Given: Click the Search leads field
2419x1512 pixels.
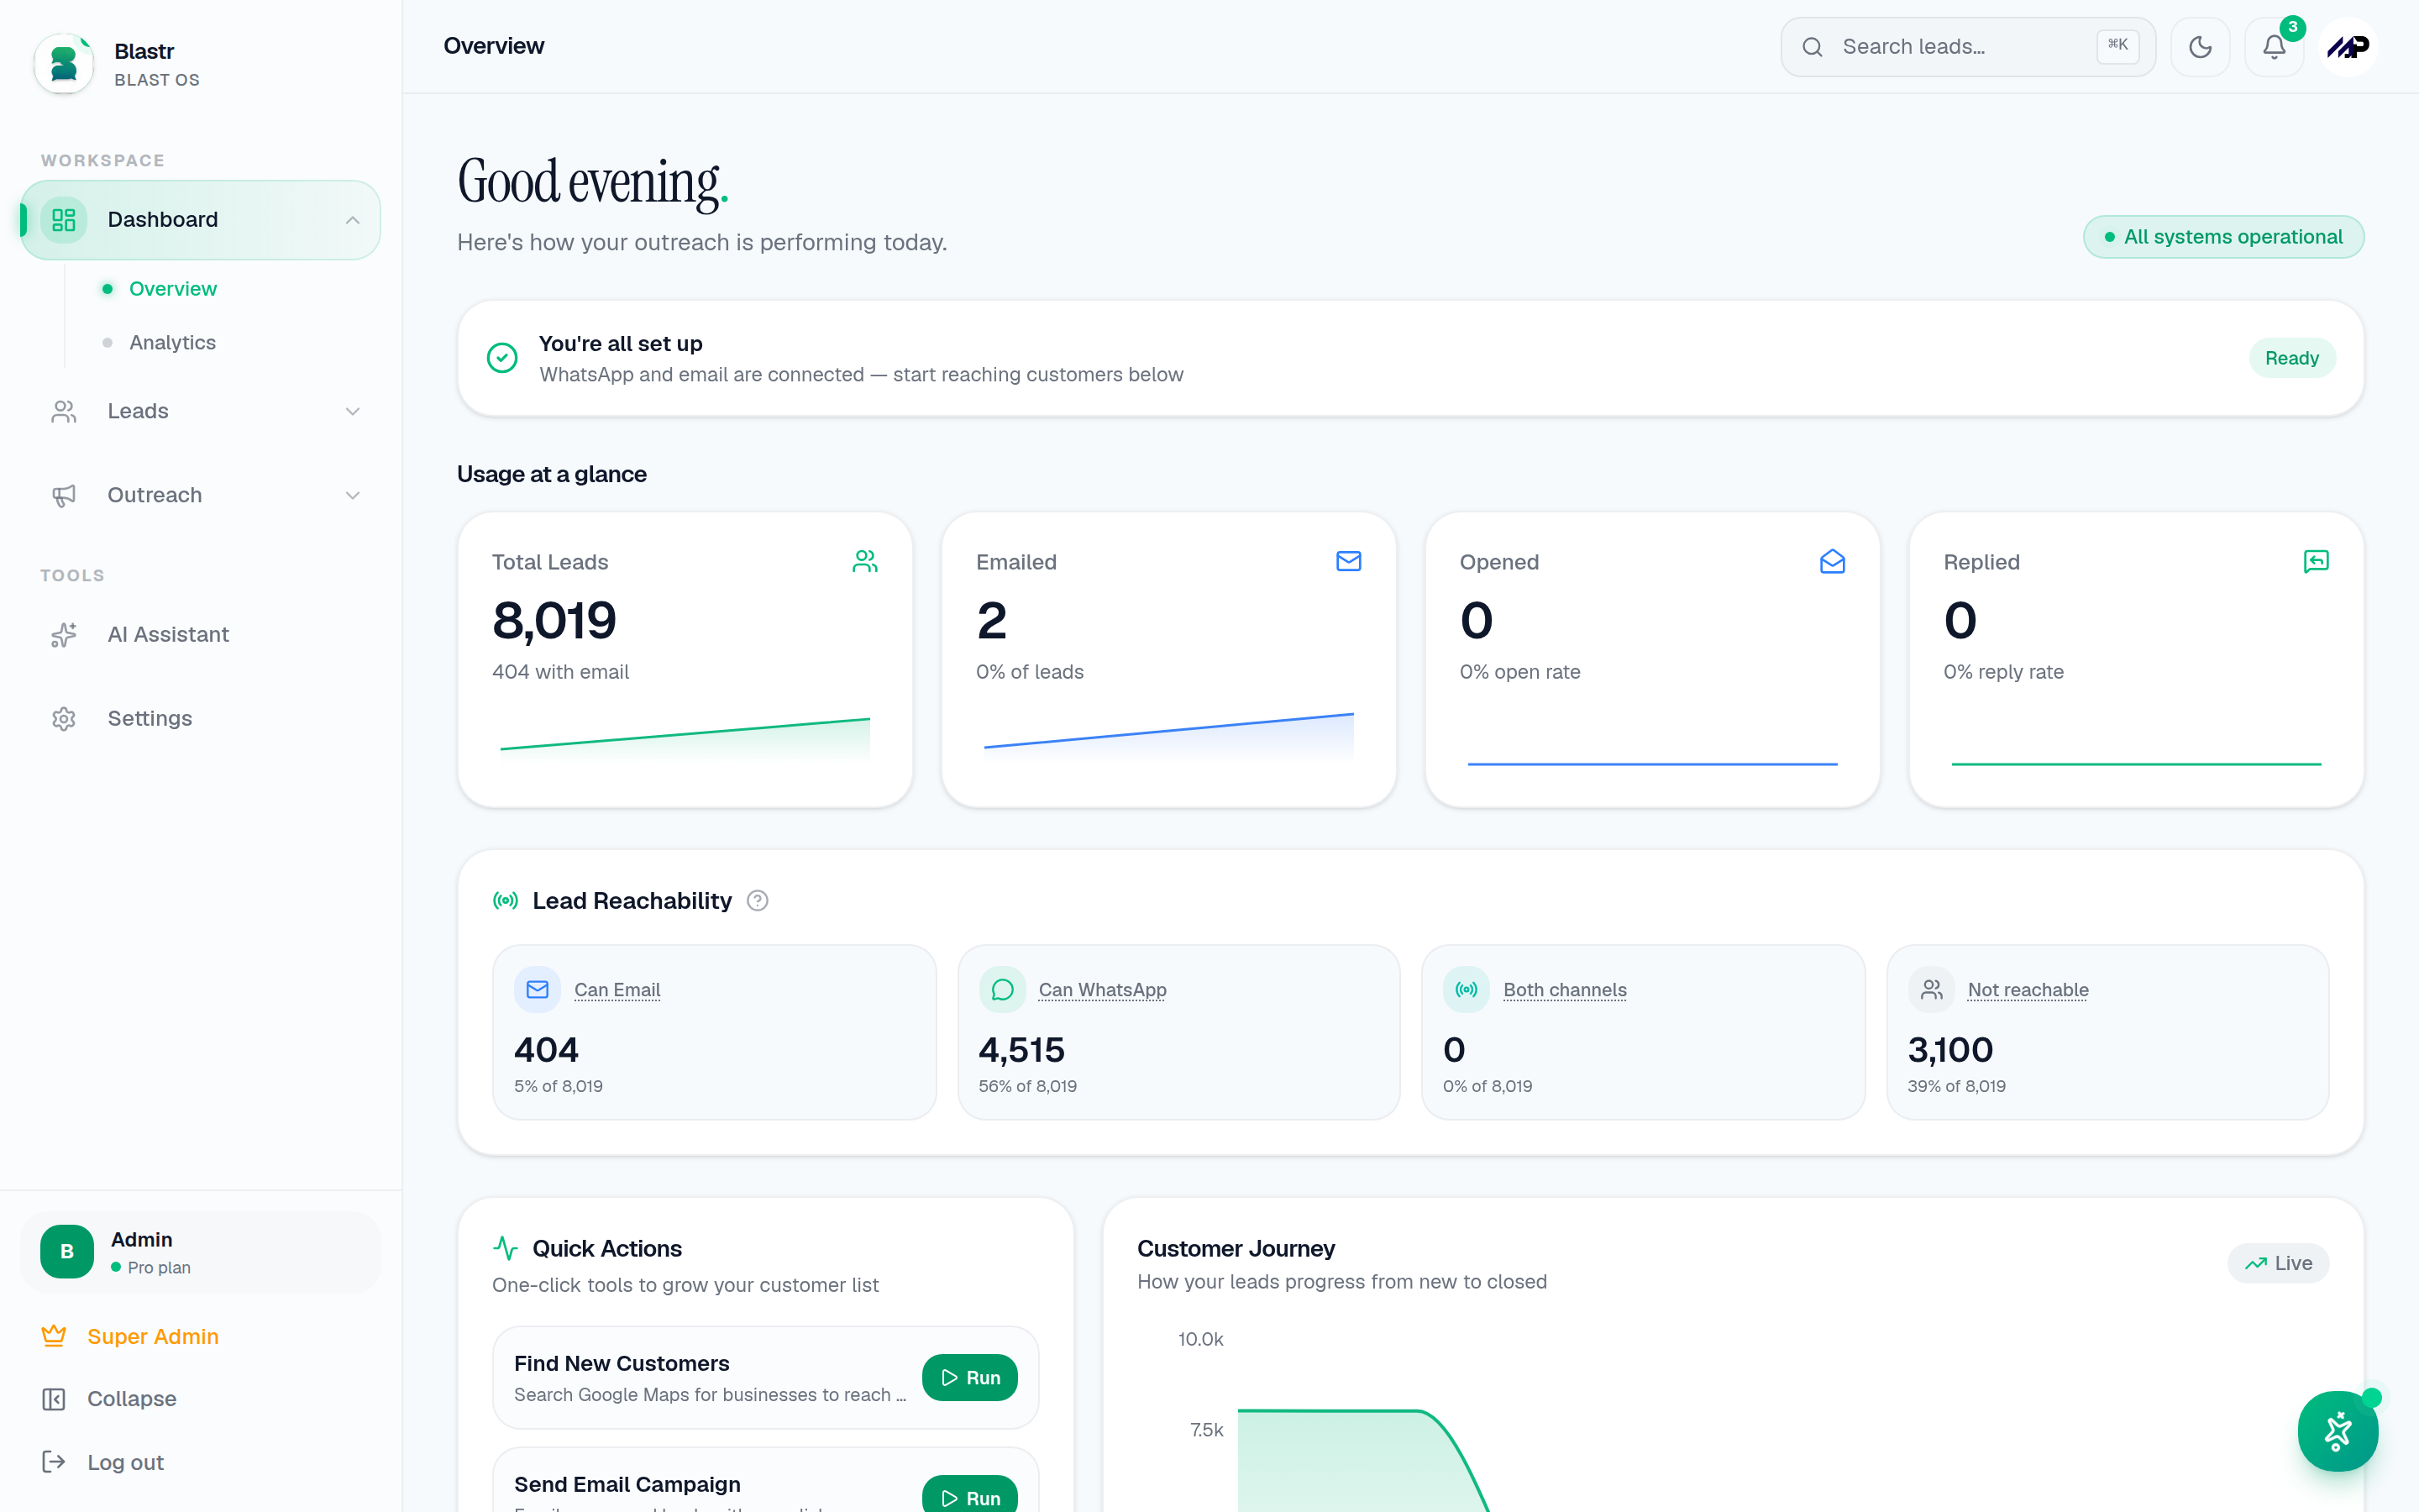Looking at the screenshot, I should 1967,47.
